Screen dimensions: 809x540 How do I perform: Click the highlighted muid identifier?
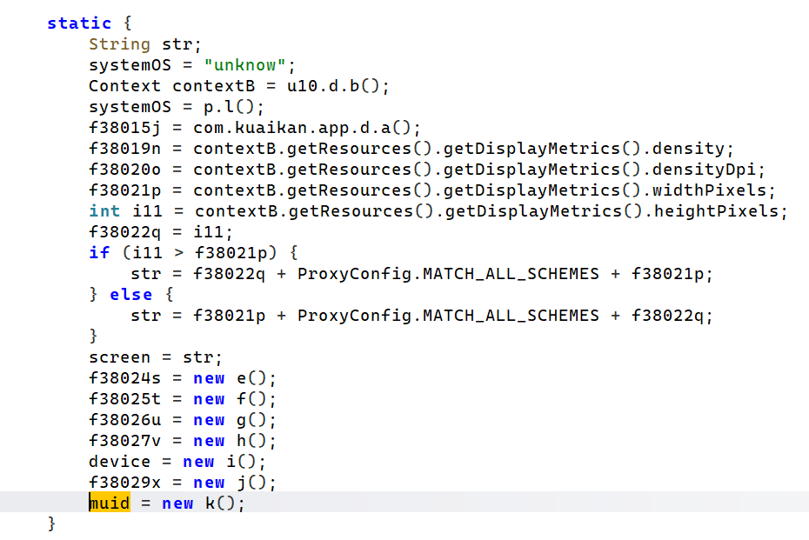point(110,503)
